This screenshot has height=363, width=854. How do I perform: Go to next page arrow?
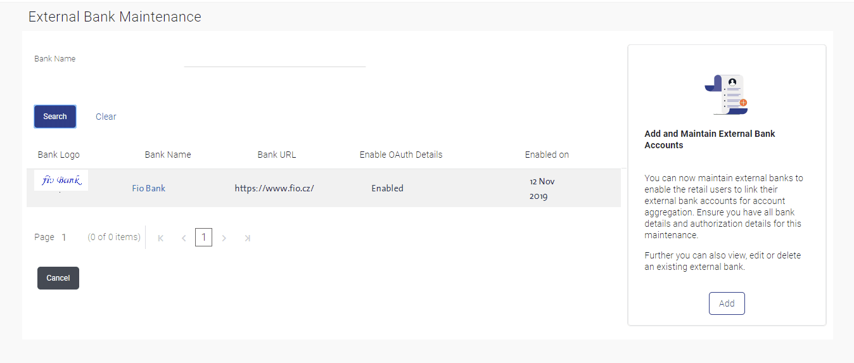[224, 238]
